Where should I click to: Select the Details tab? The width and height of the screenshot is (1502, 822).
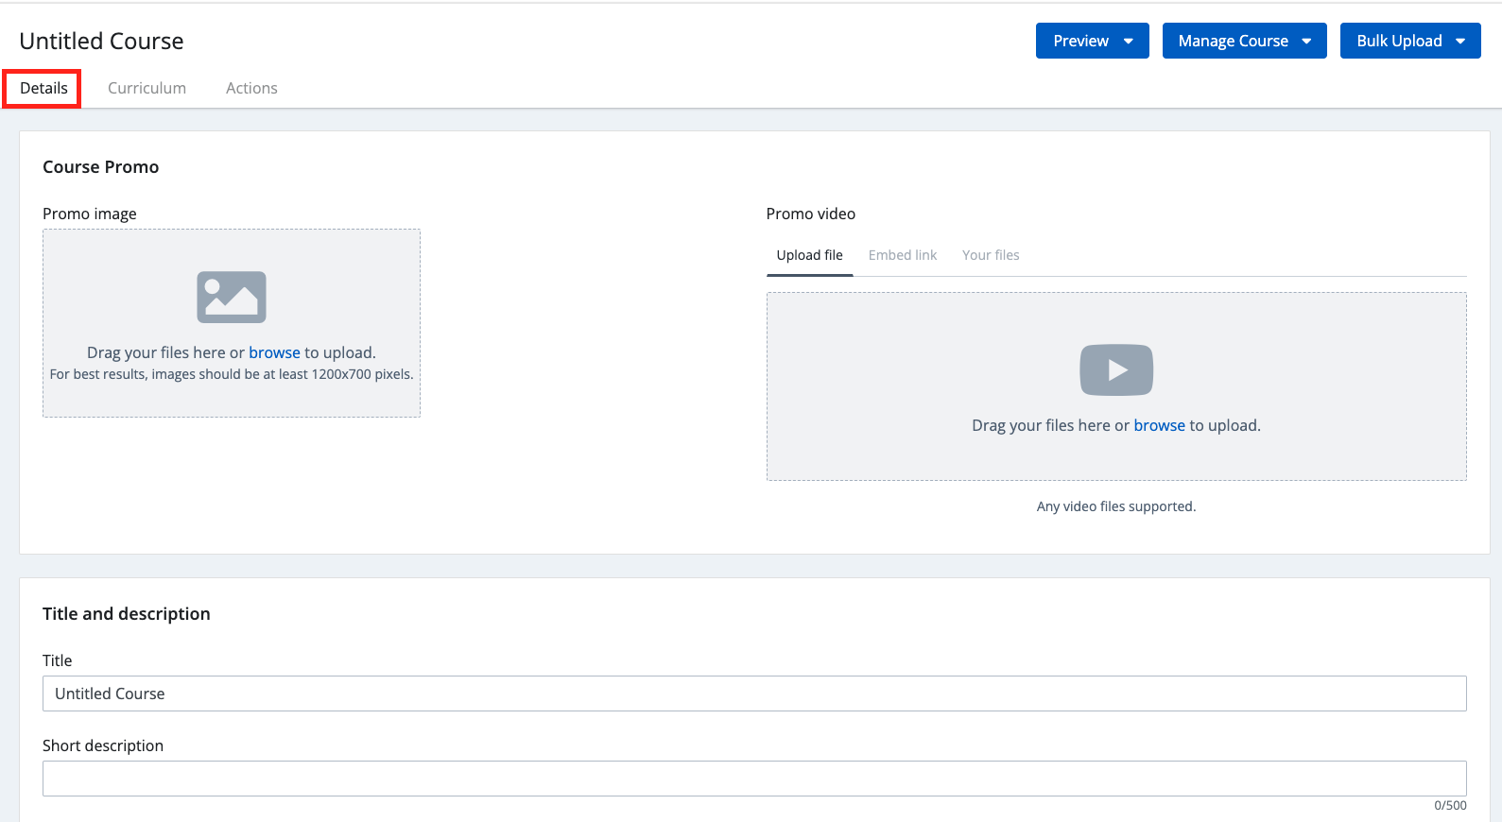click(x=43, y=88)
